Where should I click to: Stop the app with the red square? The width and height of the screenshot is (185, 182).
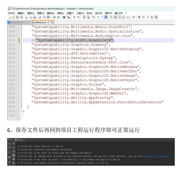9,152
